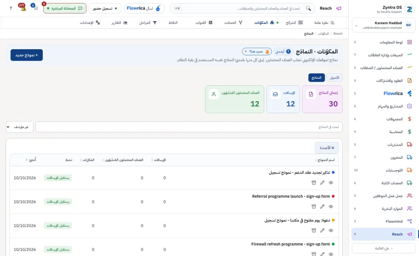
Task: Sort by أنشئ date column
Action: click(x=31, y=160)
